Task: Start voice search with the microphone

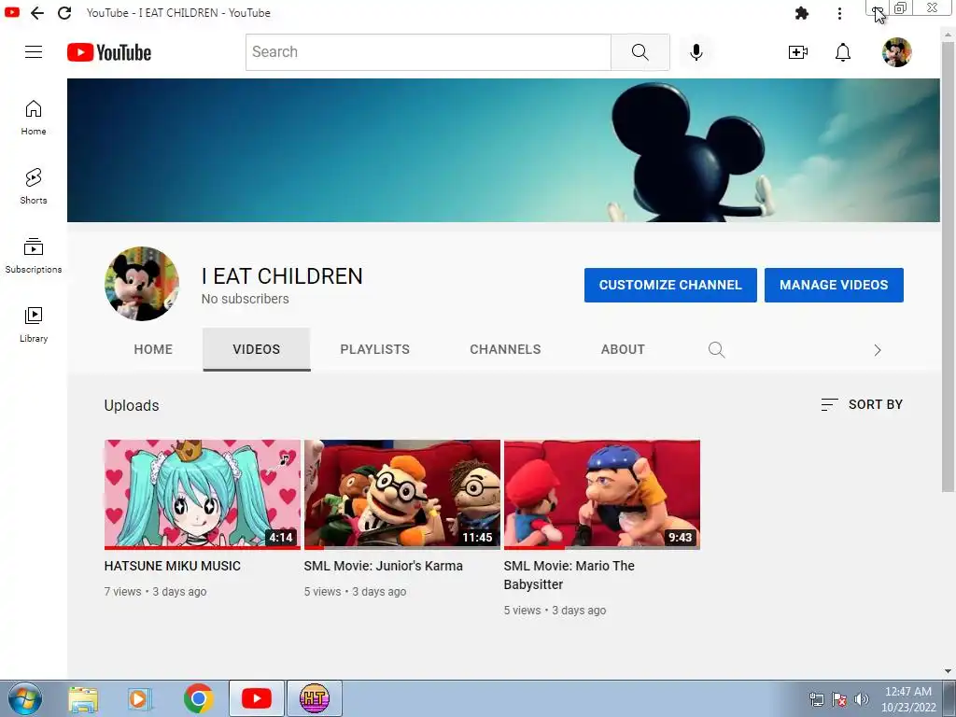Action: [x=696, y=52]
